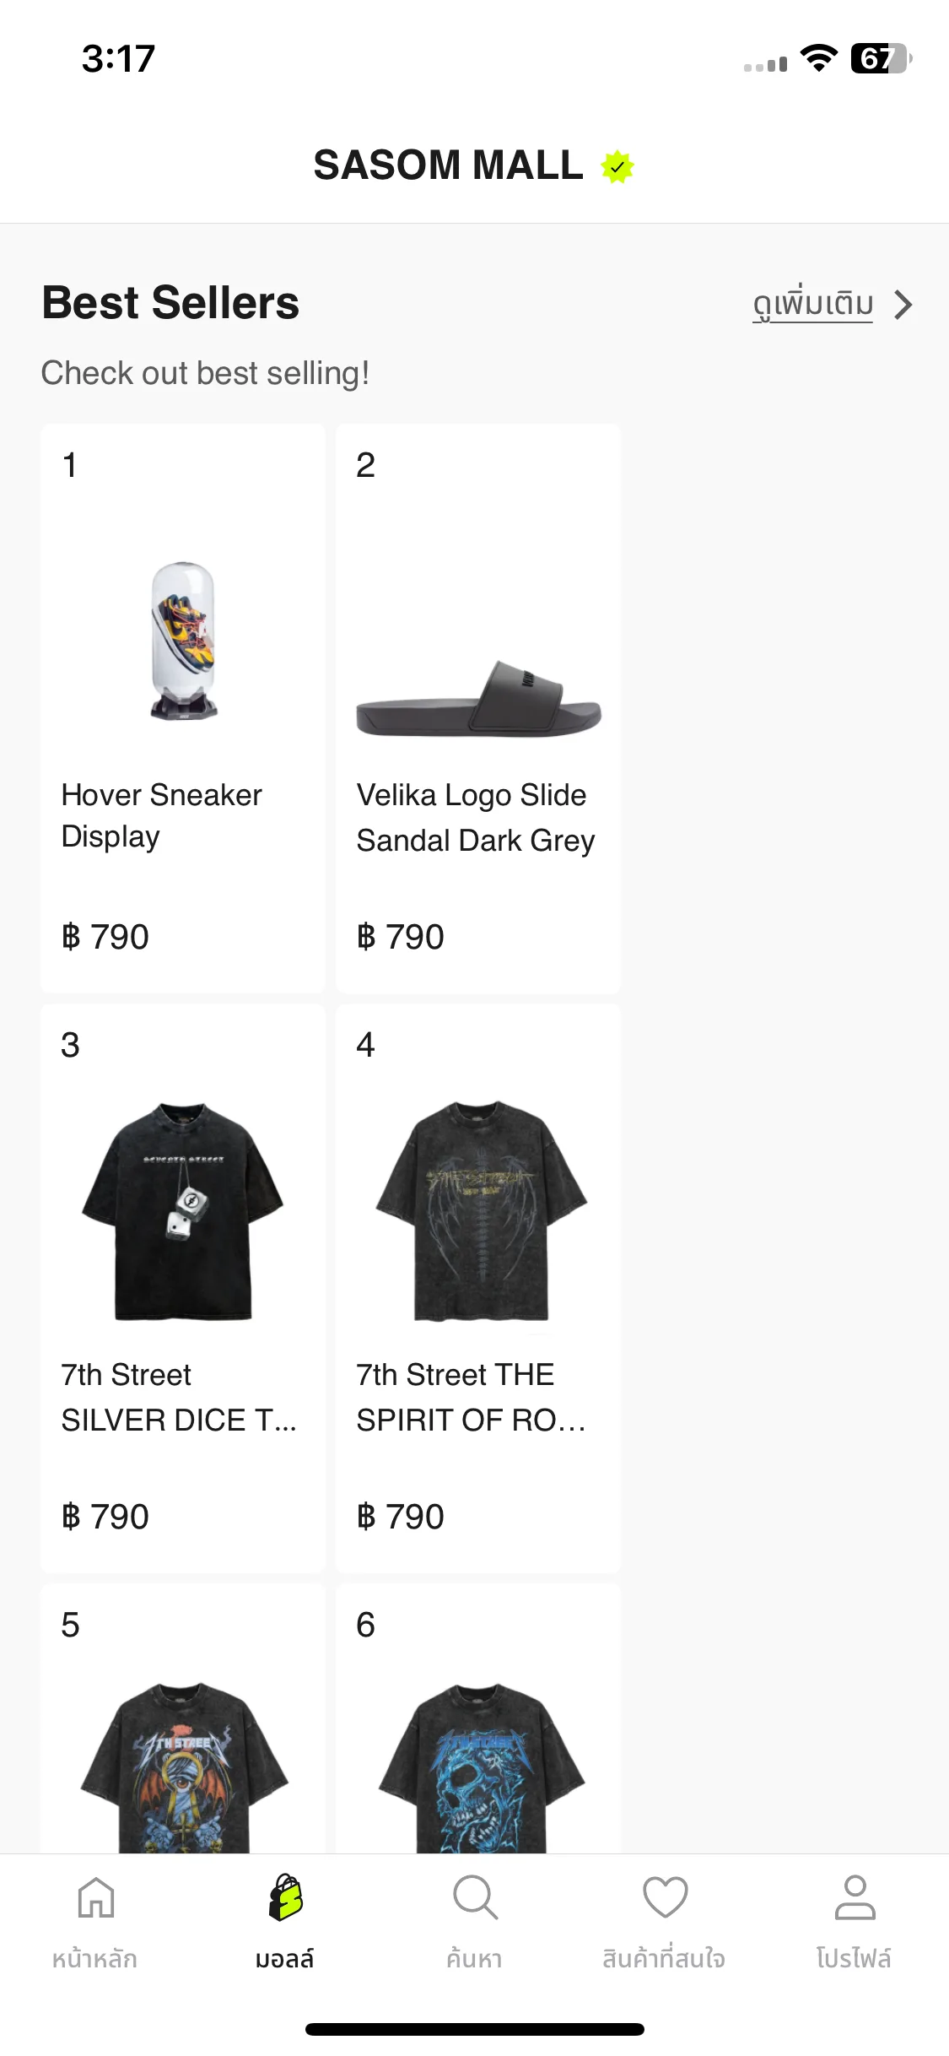The image size is (949, 2056).
Task: Expand Best Sellers with the chevron arrow
Action: (x=903, y=305)
